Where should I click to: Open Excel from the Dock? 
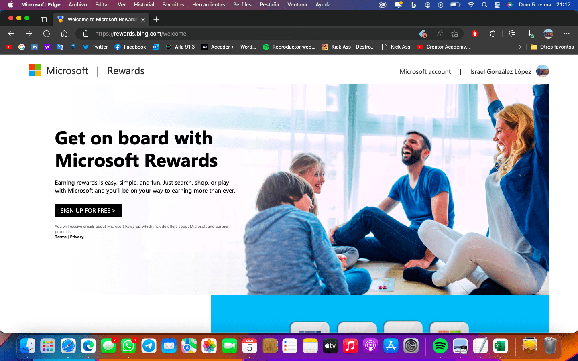pos(500,346)
